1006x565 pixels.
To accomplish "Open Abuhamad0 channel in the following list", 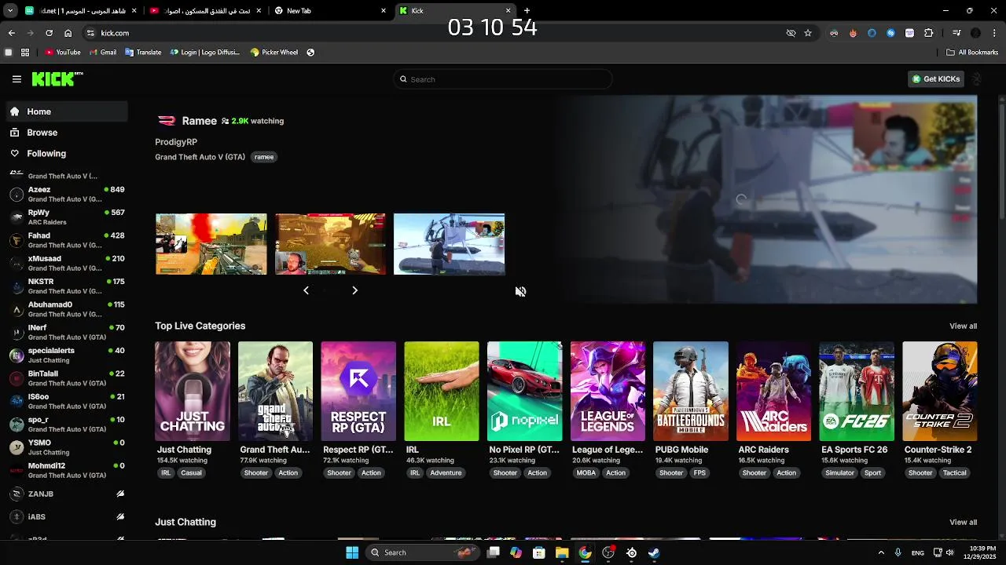I will 67,308.
